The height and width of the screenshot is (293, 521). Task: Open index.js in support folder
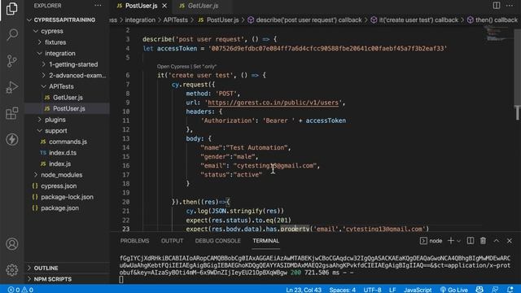tap(59, 164)
